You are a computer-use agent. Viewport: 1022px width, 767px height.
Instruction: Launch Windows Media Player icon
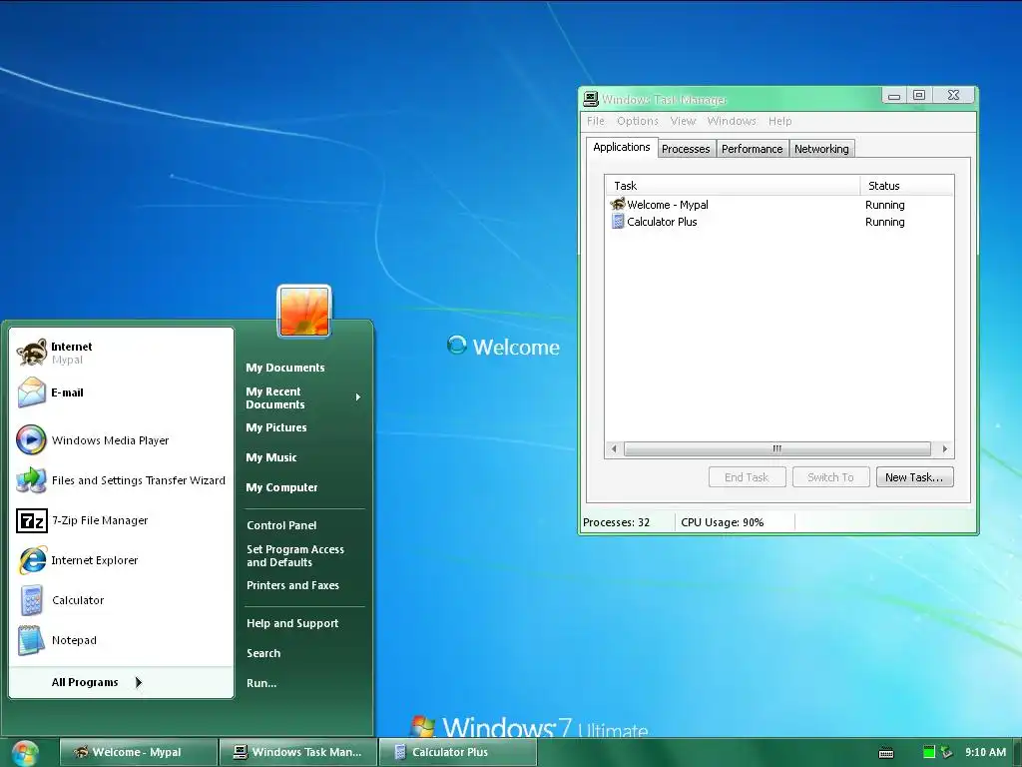click(x=31, y=439)
